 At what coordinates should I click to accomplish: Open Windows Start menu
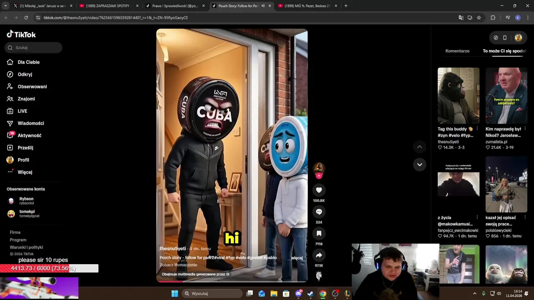[x=175, y=293]
